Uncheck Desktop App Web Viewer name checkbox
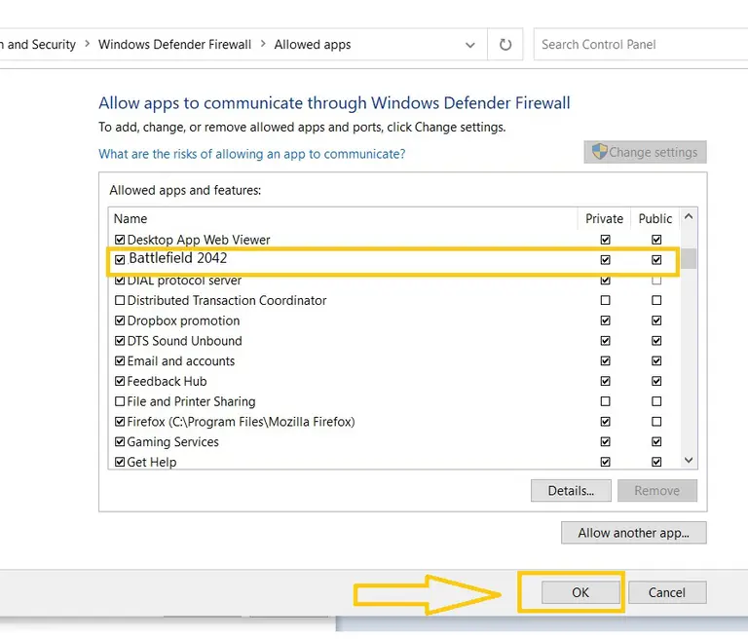This screenshot has width=748, height=640. click(x=120, y=239)
